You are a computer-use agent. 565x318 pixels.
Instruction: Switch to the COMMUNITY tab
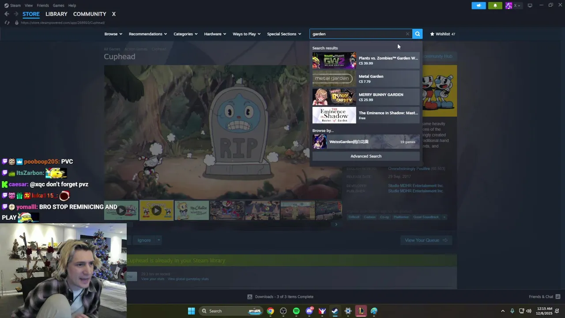pos(90,14)
